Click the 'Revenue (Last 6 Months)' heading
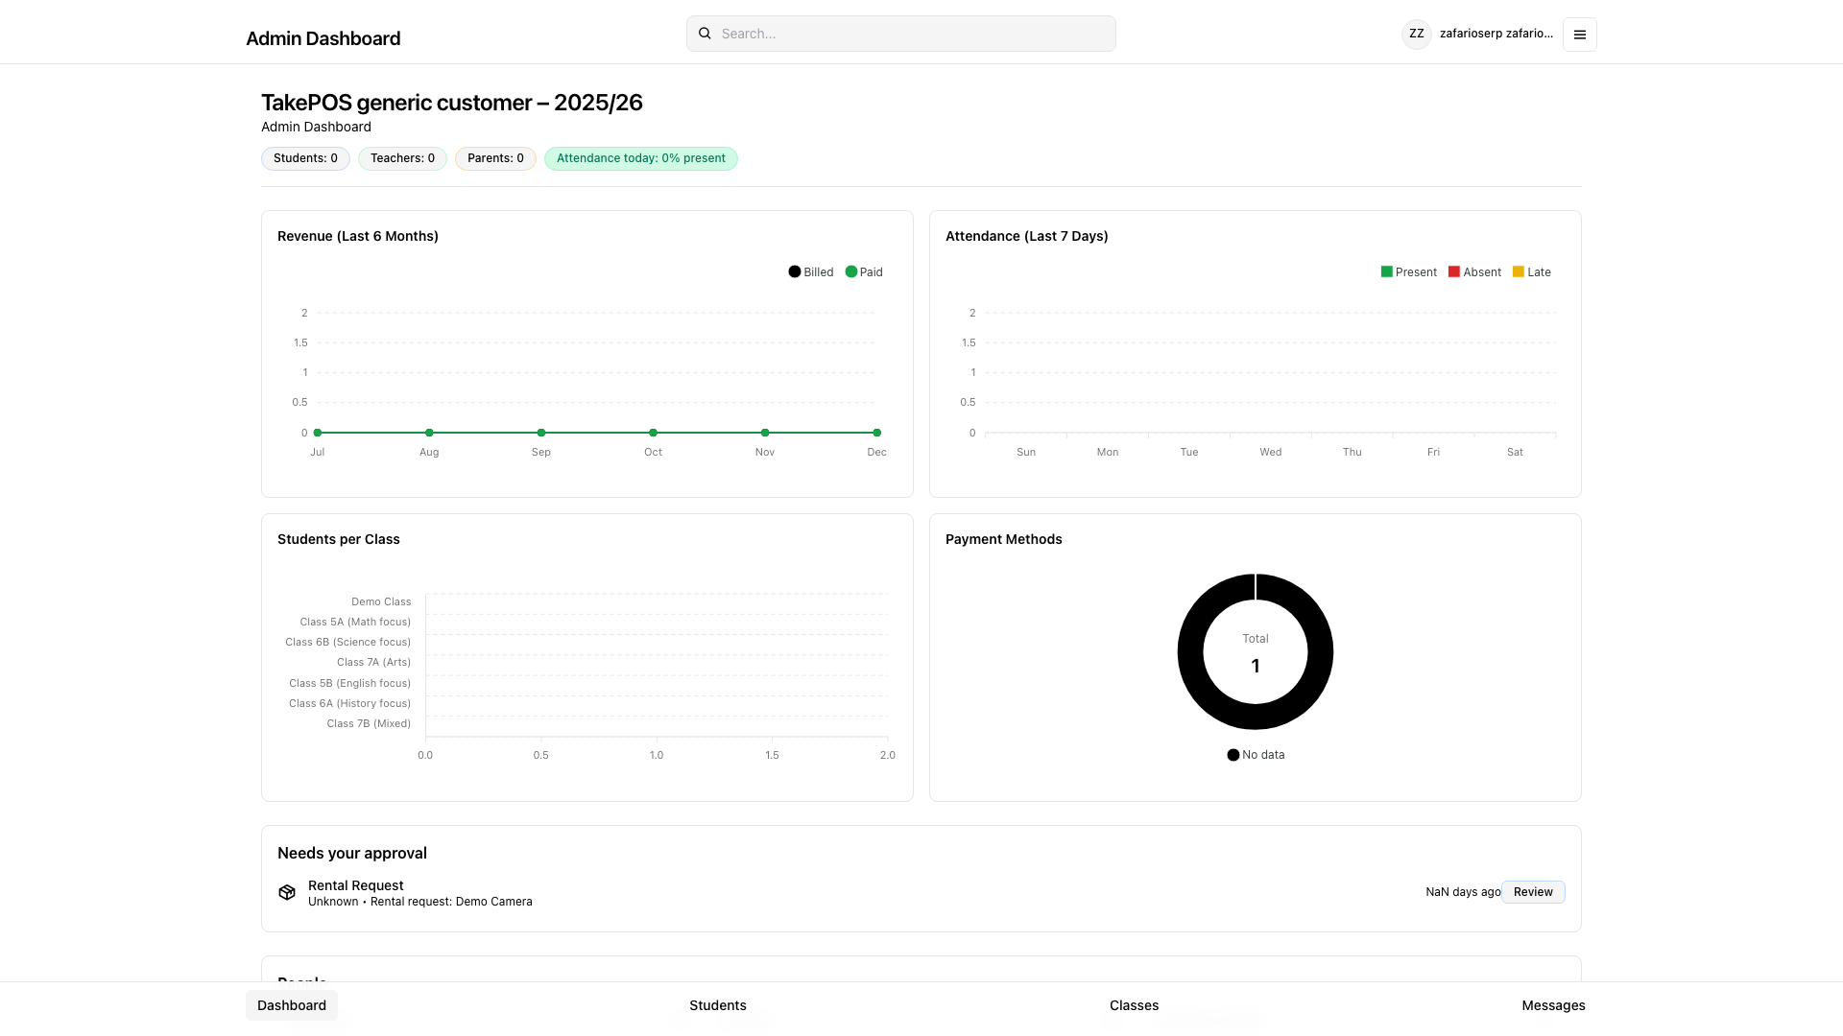This screenshot has width=1843, height=1036. coord(358,236)
